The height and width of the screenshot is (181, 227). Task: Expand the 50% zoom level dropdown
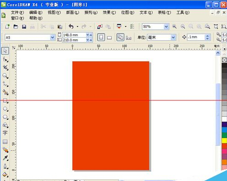click(166, 27)
